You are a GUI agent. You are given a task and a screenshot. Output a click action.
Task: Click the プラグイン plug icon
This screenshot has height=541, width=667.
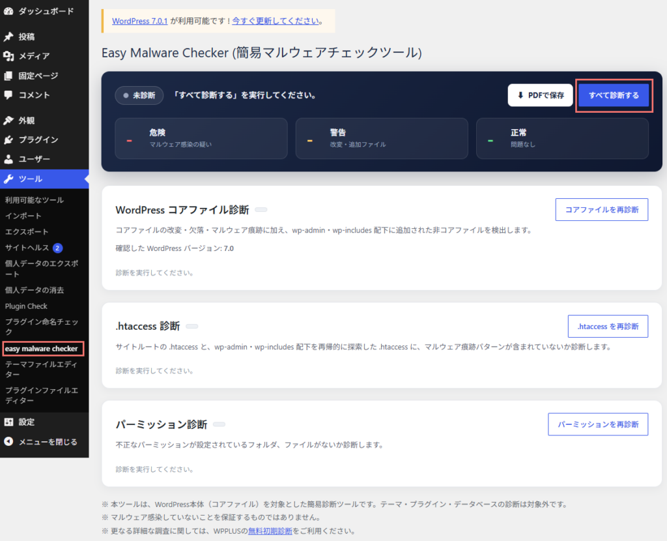(8, 139)
